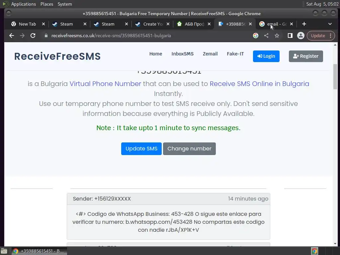340x255 pixels.
Task: Open the Applications menu
Action: (24, 4)
